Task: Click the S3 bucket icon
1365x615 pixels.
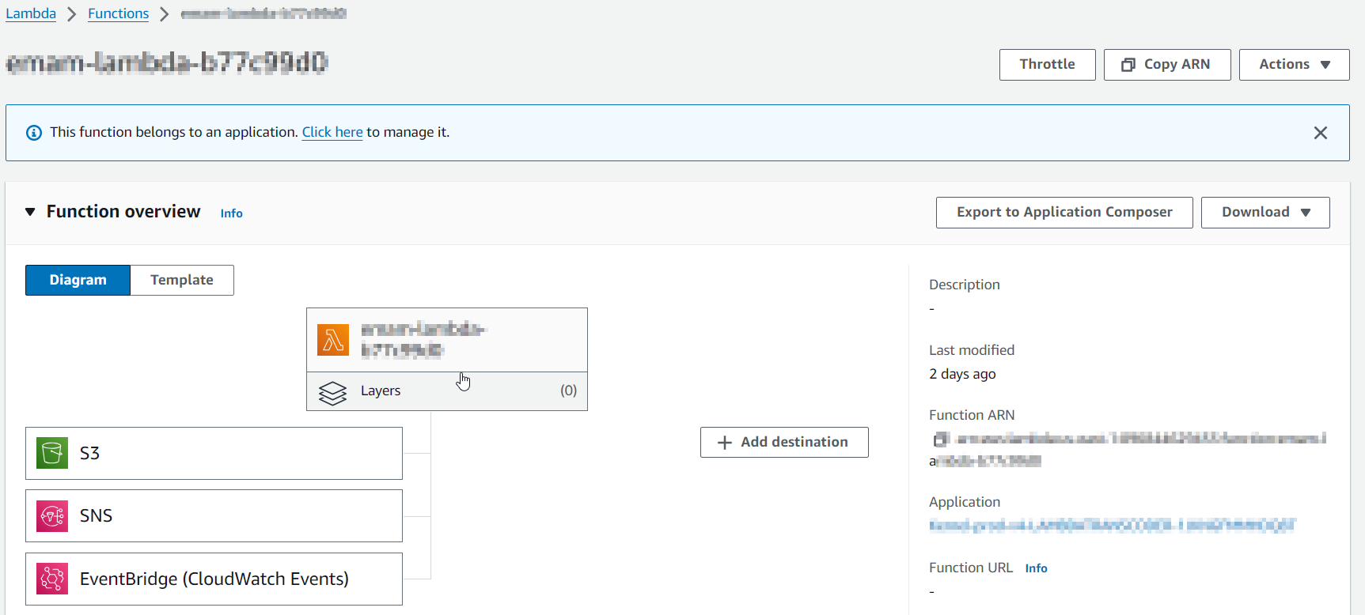Action: (52, 453)
